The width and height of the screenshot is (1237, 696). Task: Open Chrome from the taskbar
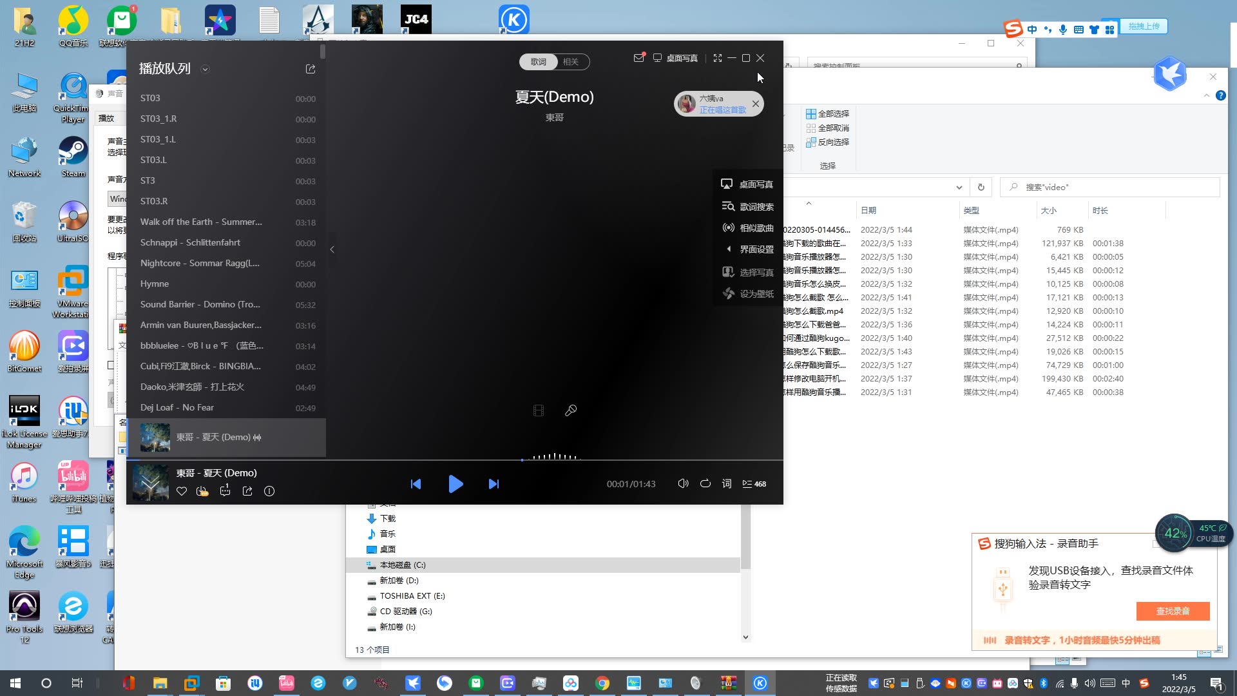(602, 683)
